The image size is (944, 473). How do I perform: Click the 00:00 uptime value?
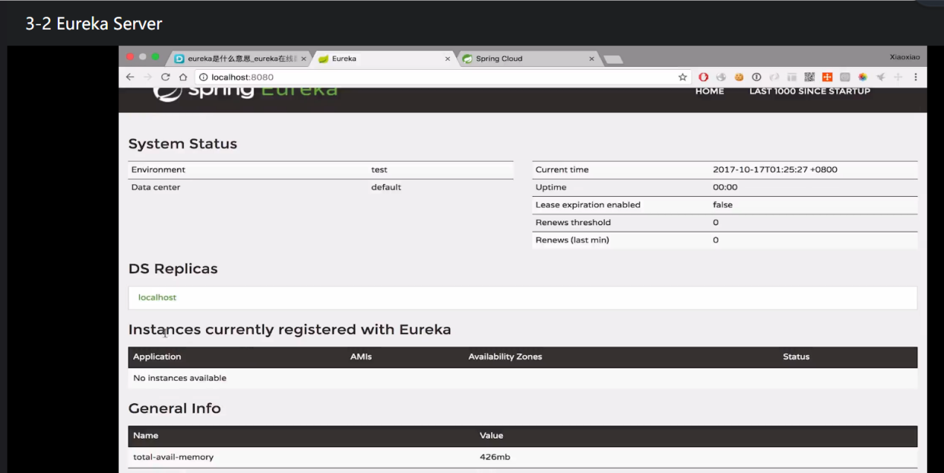[725, 187]
